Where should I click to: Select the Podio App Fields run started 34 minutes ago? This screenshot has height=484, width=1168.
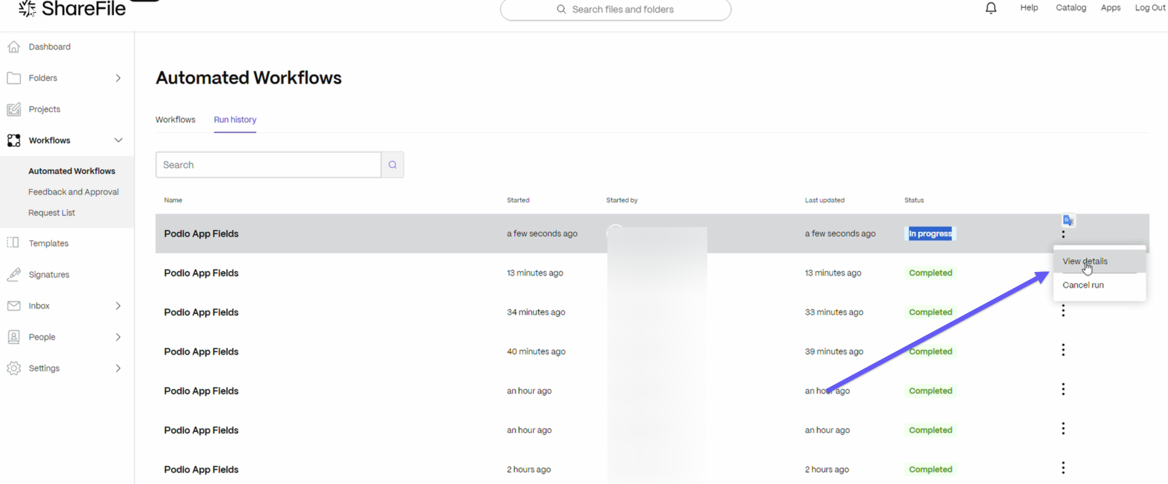(201, 312)
